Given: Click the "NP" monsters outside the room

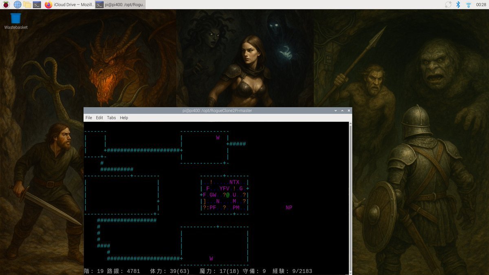Looking at the screenshot, I should coord(289,208).
